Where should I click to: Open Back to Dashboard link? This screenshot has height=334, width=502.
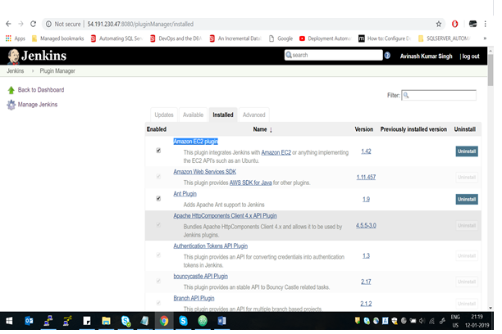(x=41, y=90)
